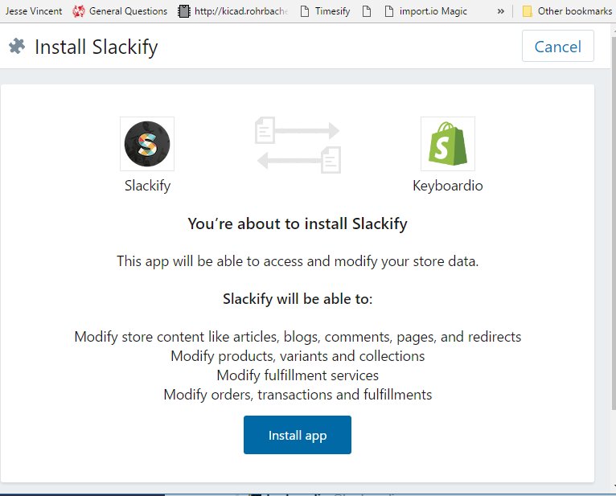
Task: Expand the hidden bookmarks chevron
Action: click(x=500, y=11)
